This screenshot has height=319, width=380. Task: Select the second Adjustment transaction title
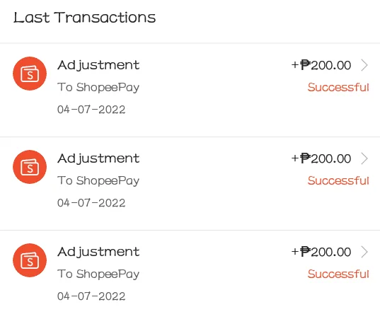pos(98,158)
